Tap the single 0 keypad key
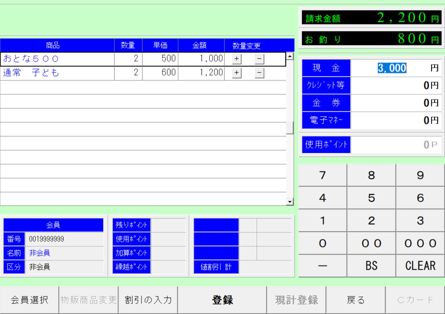Image resolution: width=445 pixels, height=314 pixels. click(323, 243)
